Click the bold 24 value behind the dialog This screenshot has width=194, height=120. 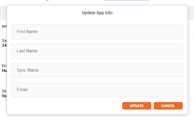pyautogui.click(x=4, y=45)
